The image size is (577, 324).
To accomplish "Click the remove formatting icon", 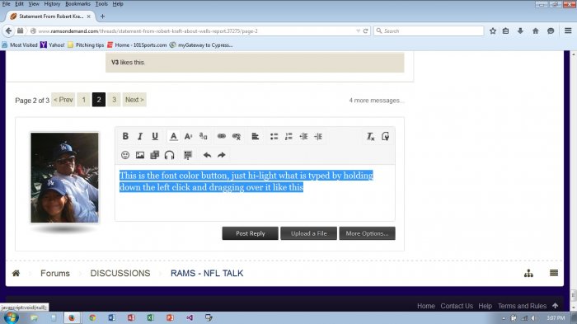I will (370, 136).
